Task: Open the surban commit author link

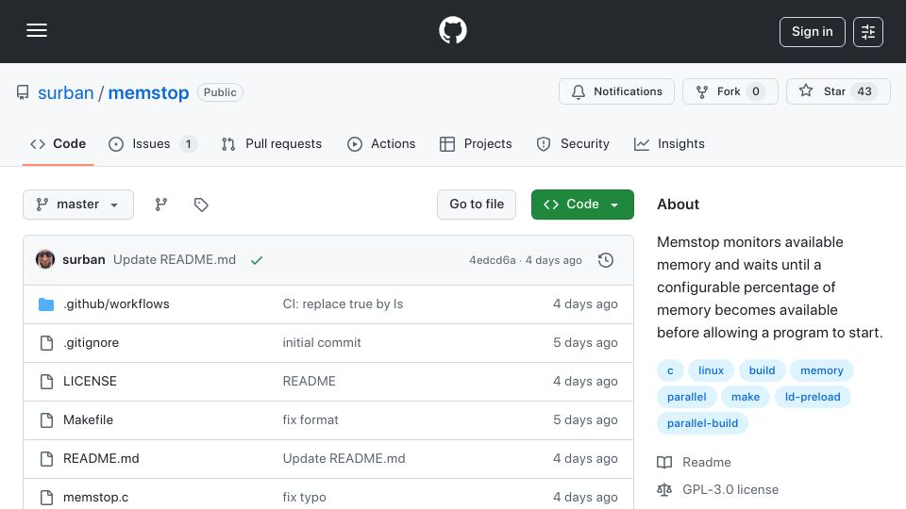Action: (x=84, y=260)
